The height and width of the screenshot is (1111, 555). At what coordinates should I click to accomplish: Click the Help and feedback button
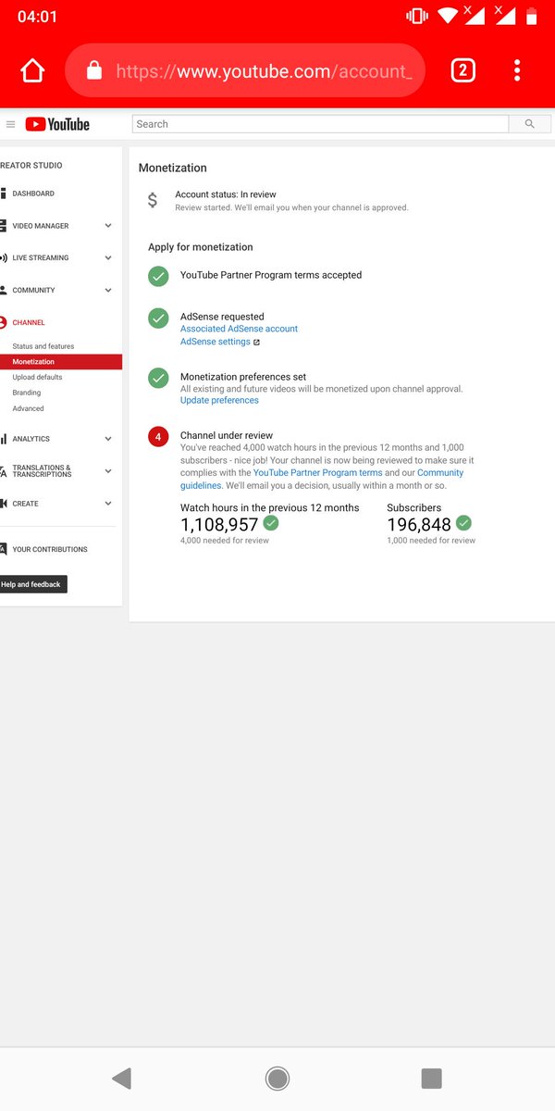tap(32, 584)
